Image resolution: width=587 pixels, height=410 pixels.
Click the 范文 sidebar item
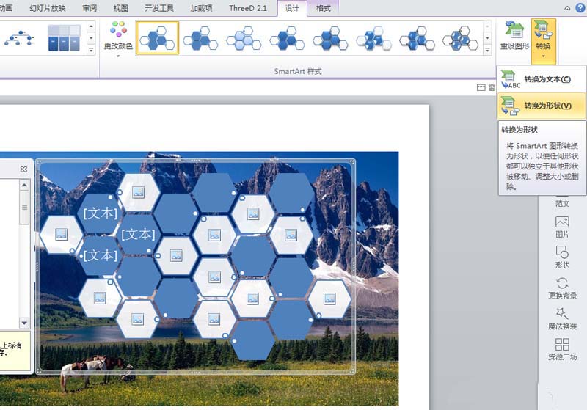coord(562,203)
